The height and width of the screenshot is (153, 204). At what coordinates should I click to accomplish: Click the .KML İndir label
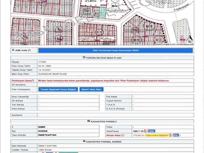click(x=23, y=50)
